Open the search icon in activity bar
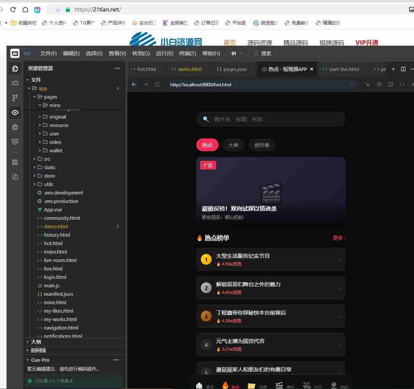This screenshot has height=389, width=414. pos(15,83)
